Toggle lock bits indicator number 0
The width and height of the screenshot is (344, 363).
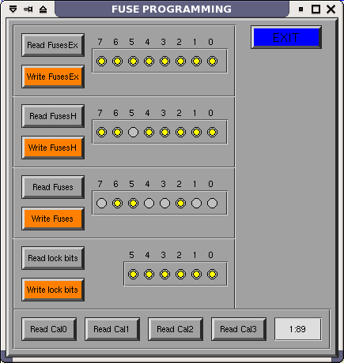click(x=212, y=275)
